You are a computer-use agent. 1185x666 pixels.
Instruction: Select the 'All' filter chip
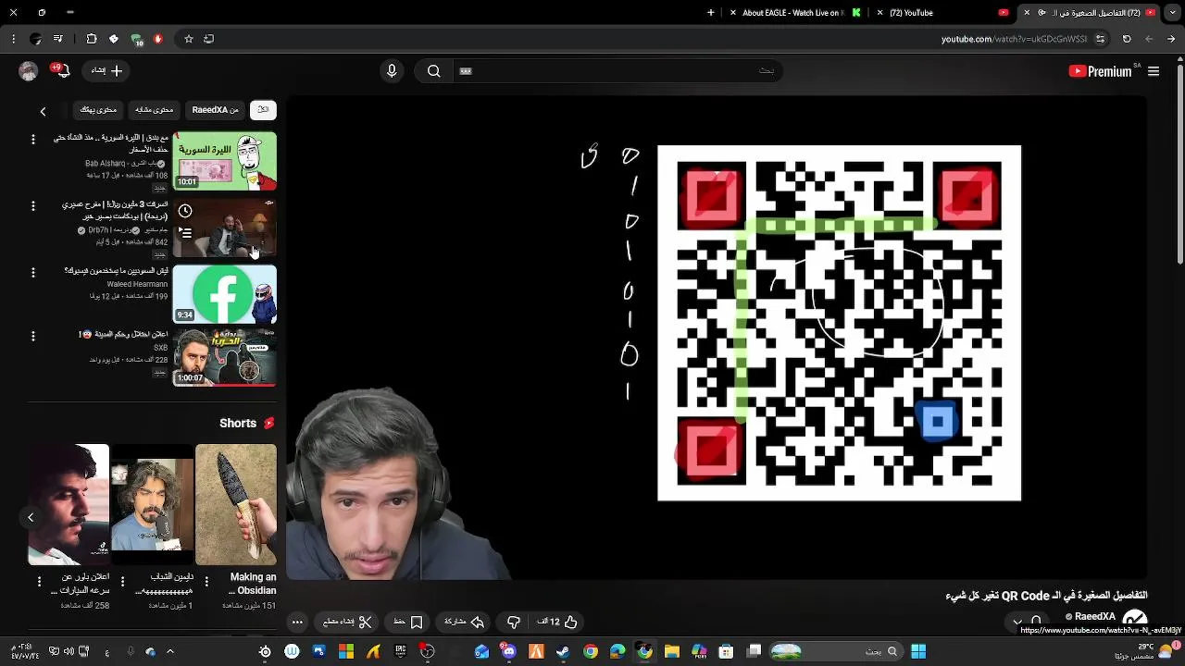[x=263, y=110]
